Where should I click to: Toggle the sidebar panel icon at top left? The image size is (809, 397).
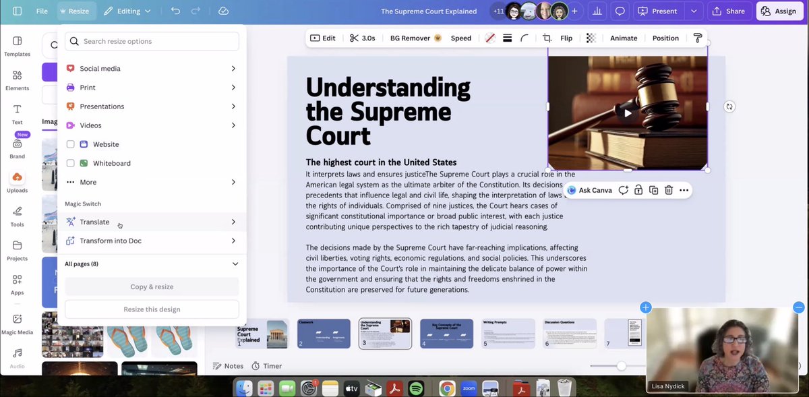[x=18, y=11]
